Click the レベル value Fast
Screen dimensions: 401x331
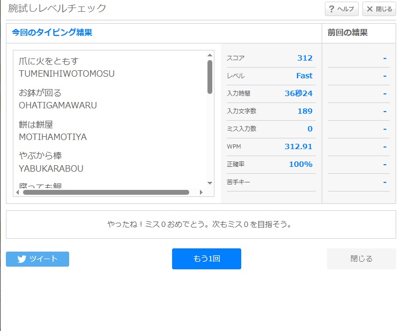point(304,76)
